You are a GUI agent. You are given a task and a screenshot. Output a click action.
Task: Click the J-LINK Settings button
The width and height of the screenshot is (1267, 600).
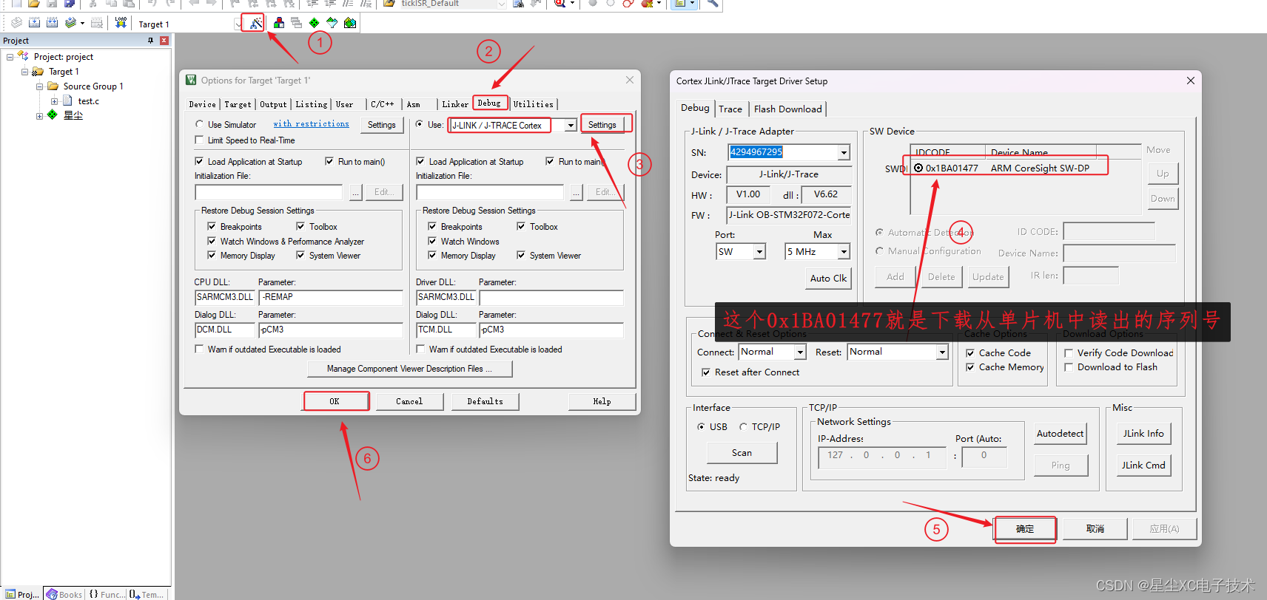(602, 125)
